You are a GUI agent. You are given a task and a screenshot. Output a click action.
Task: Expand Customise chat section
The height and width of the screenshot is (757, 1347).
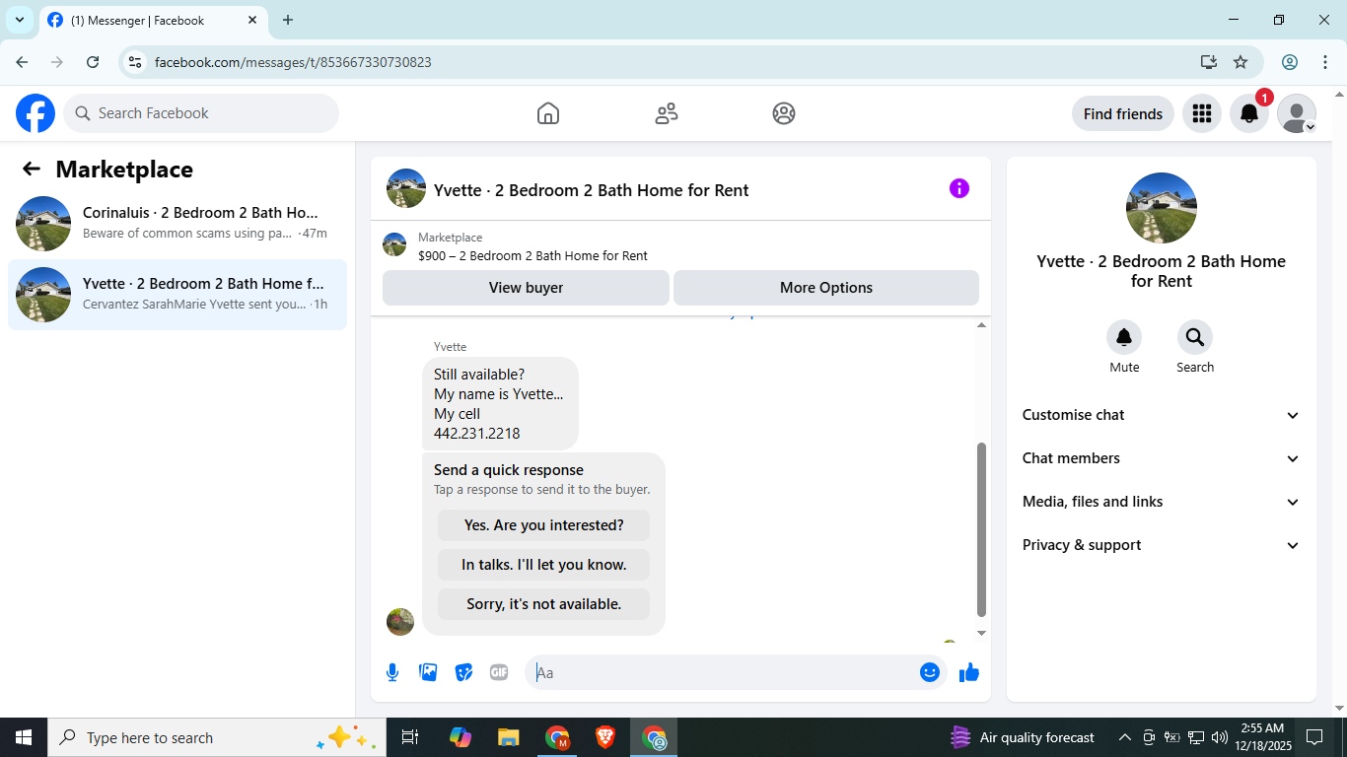coord(1162,415)
